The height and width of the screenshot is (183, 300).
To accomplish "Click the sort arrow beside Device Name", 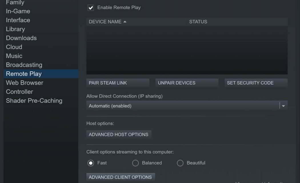I will (x=125, y=22).
